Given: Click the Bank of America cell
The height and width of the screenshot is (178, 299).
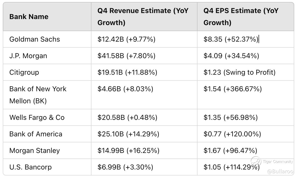Looking at the screenshot, I should [36, 134].
